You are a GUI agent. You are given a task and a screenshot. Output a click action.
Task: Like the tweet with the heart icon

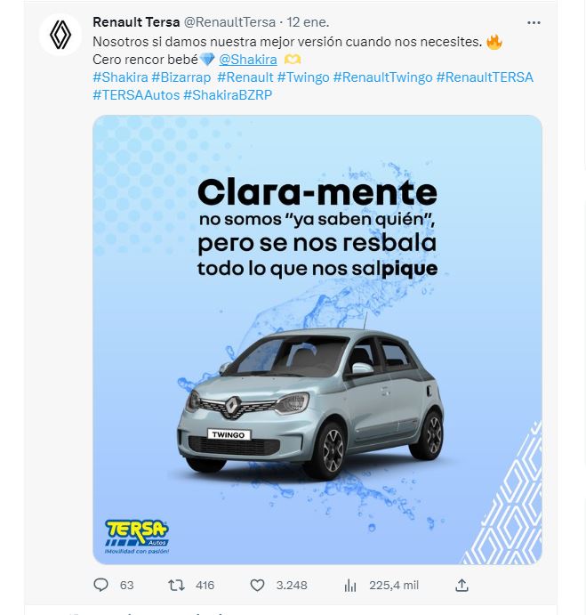tap(257, 586)
